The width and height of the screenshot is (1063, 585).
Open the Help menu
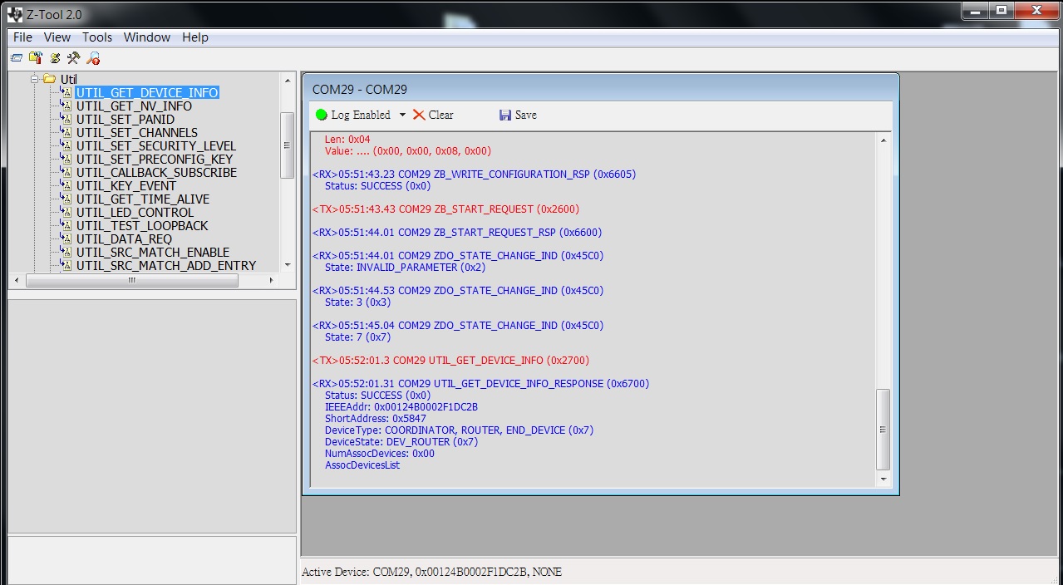(195, 37)
